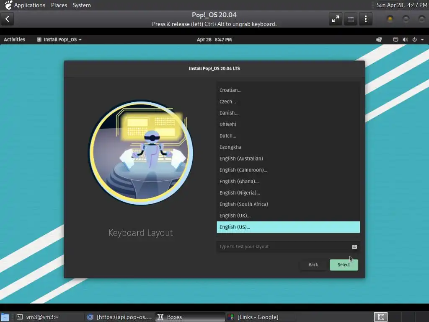Open Boxes three-dot menu
Screen dimensions: 429x322
[x=365, y=19]
